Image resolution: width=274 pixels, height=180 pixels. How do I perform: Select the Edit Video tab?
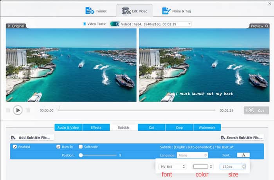134,11
